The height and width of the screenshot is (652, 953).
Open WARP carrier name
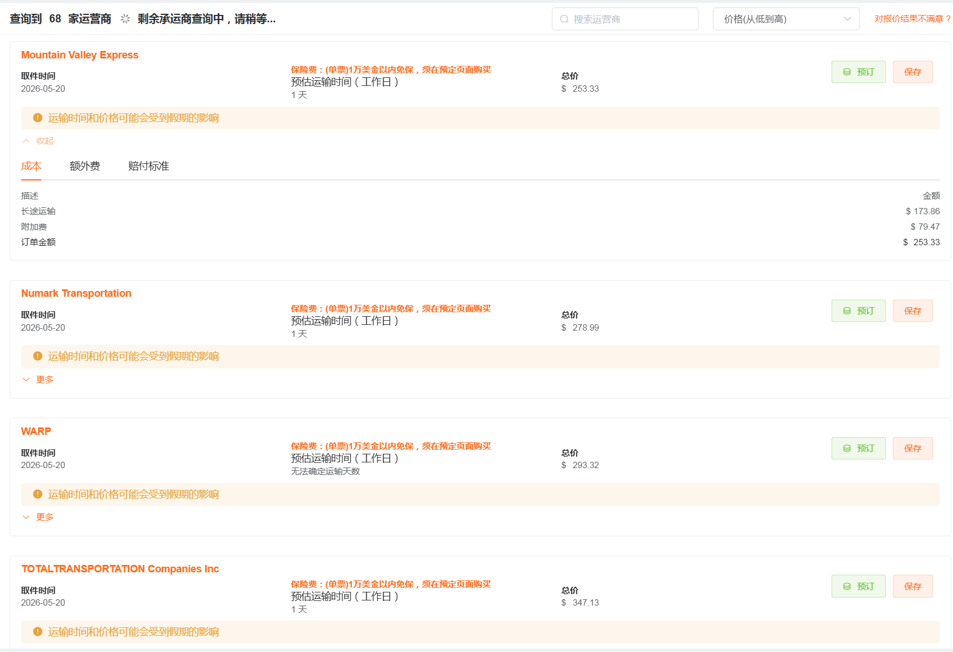coord(36,431)
